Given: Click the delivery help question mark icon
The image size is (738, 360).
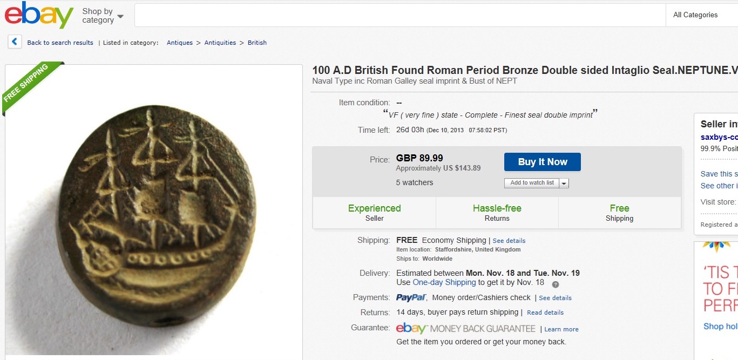Looking at the screenshot, I should (x=555, y=284).
